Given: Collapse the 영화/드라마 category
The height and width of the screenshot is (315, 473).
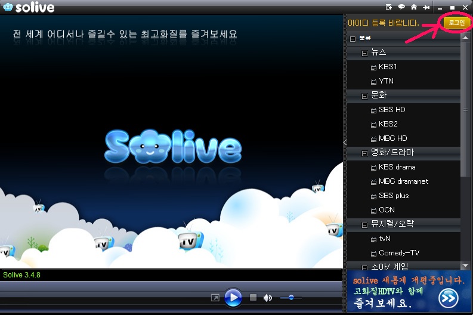Looking at the screenshot, I should pos(364,153).
